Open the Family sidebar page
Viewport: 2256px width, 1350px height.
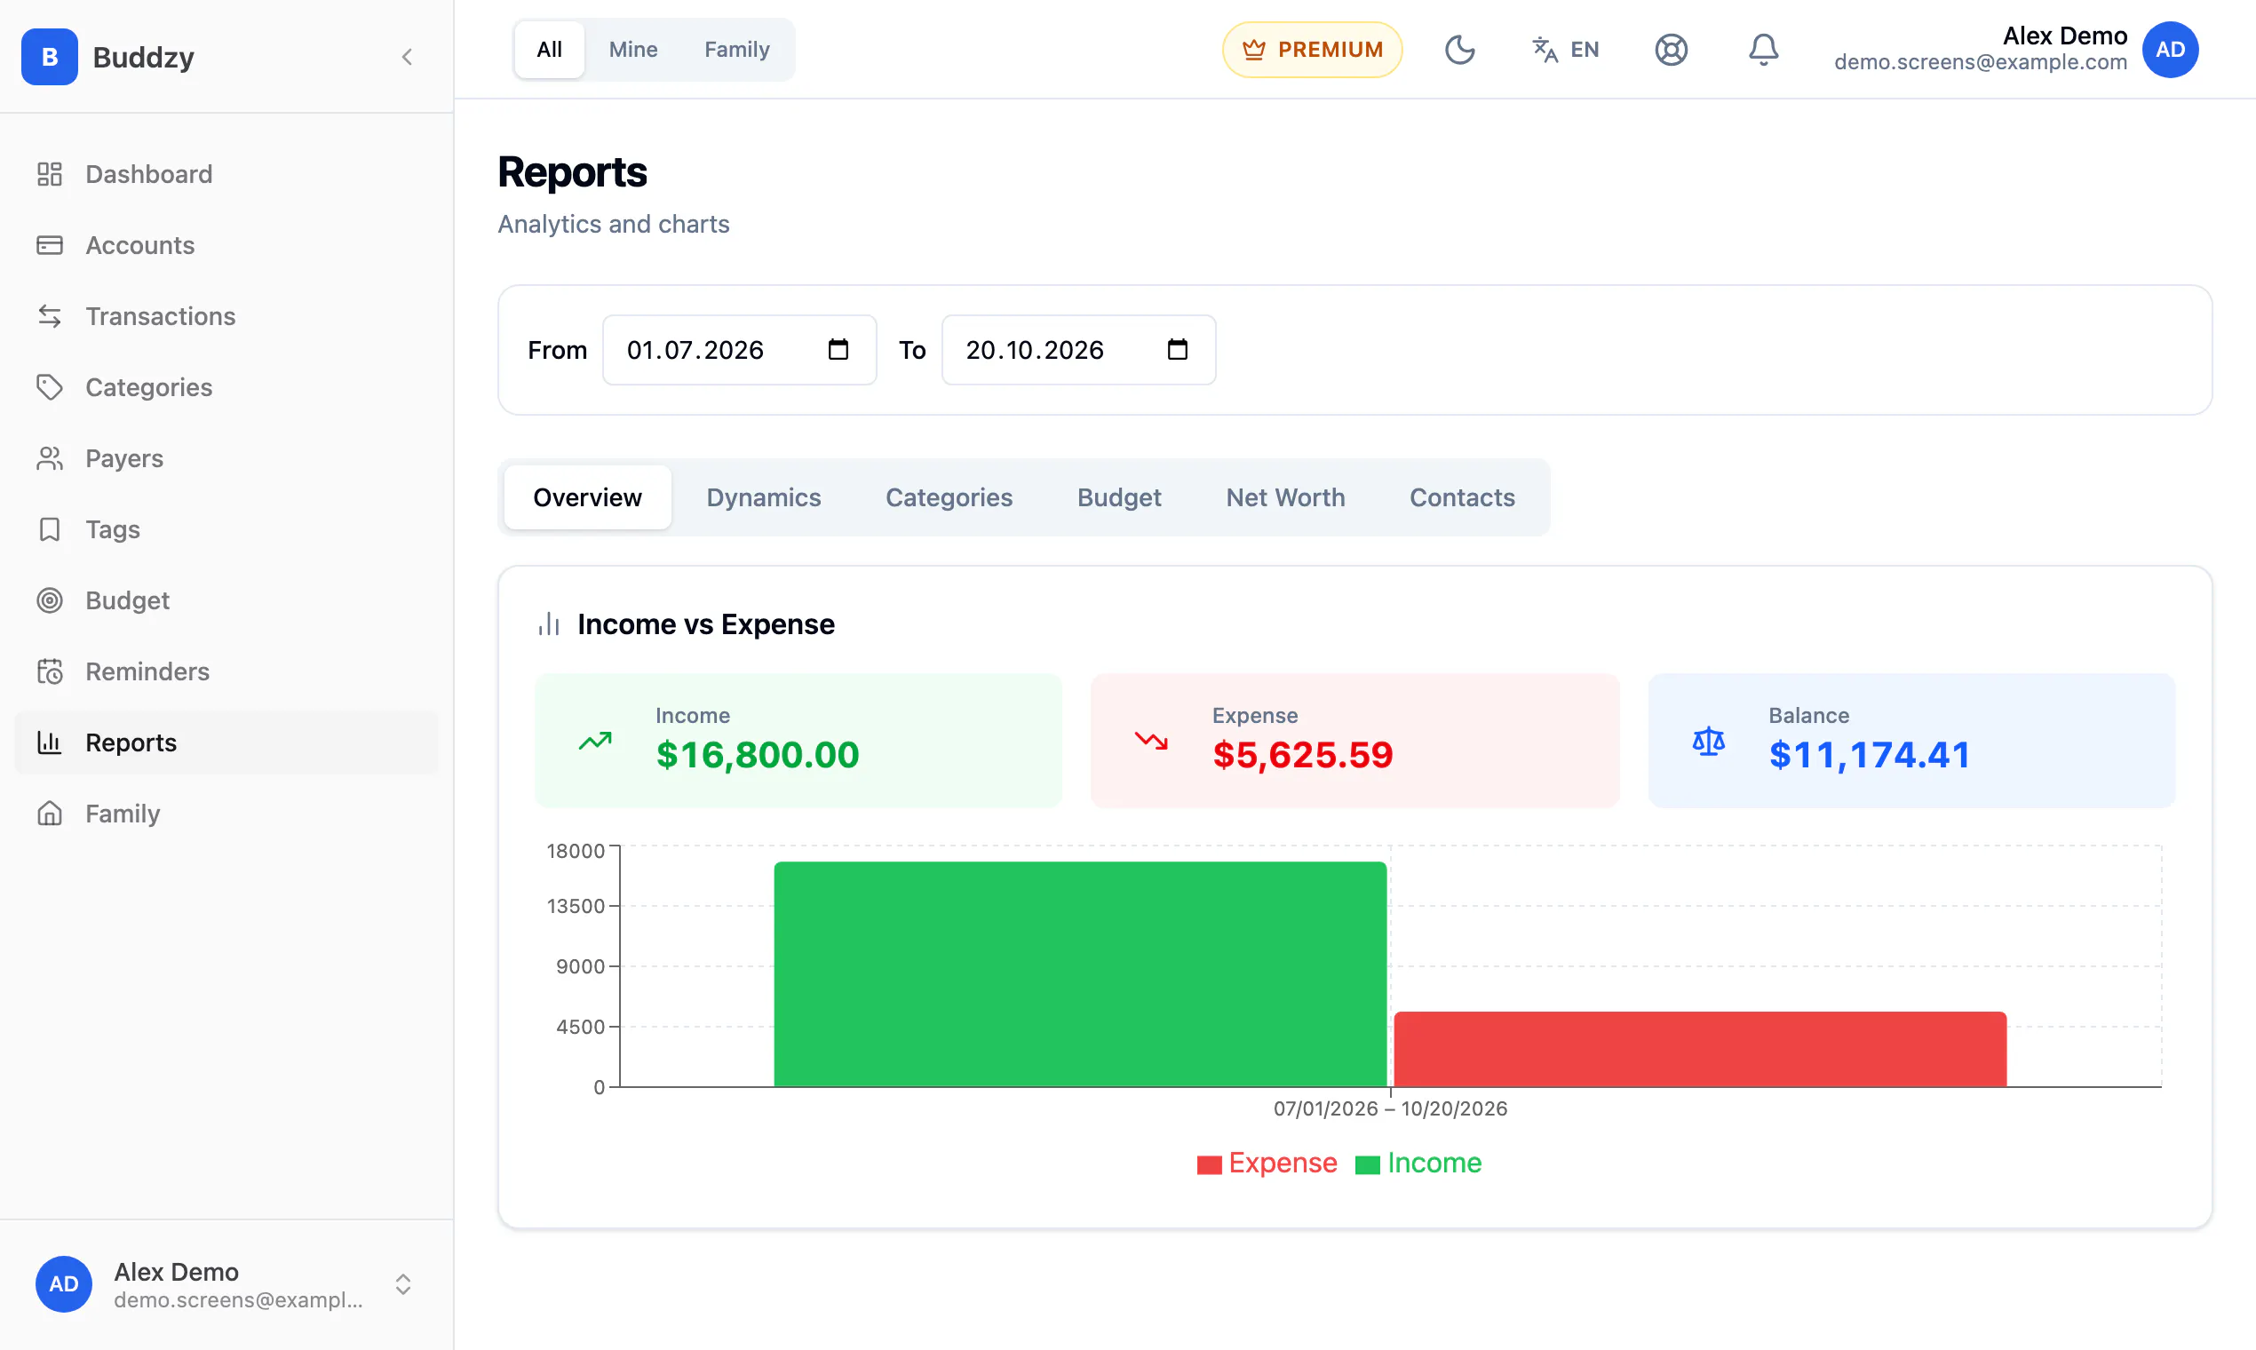point(226,813)
